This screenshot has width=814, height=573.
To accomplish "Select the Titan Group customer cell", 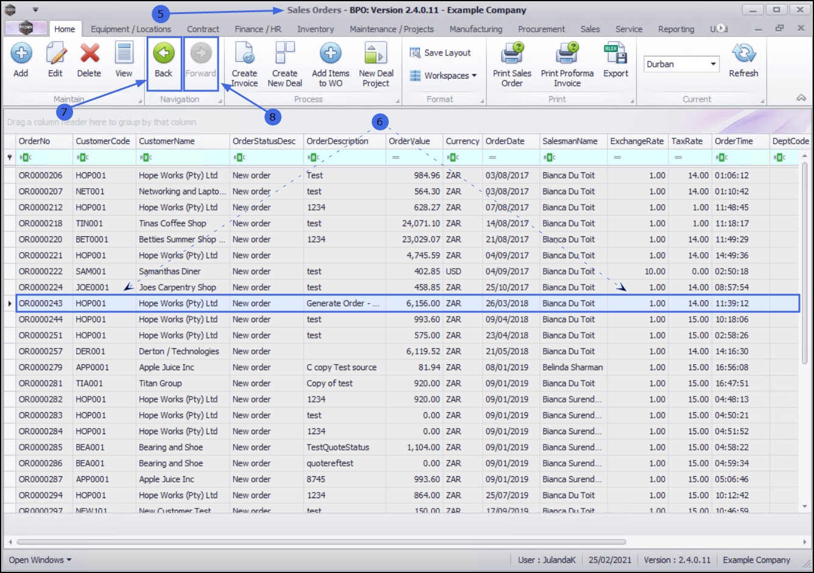I will point(183,384).
